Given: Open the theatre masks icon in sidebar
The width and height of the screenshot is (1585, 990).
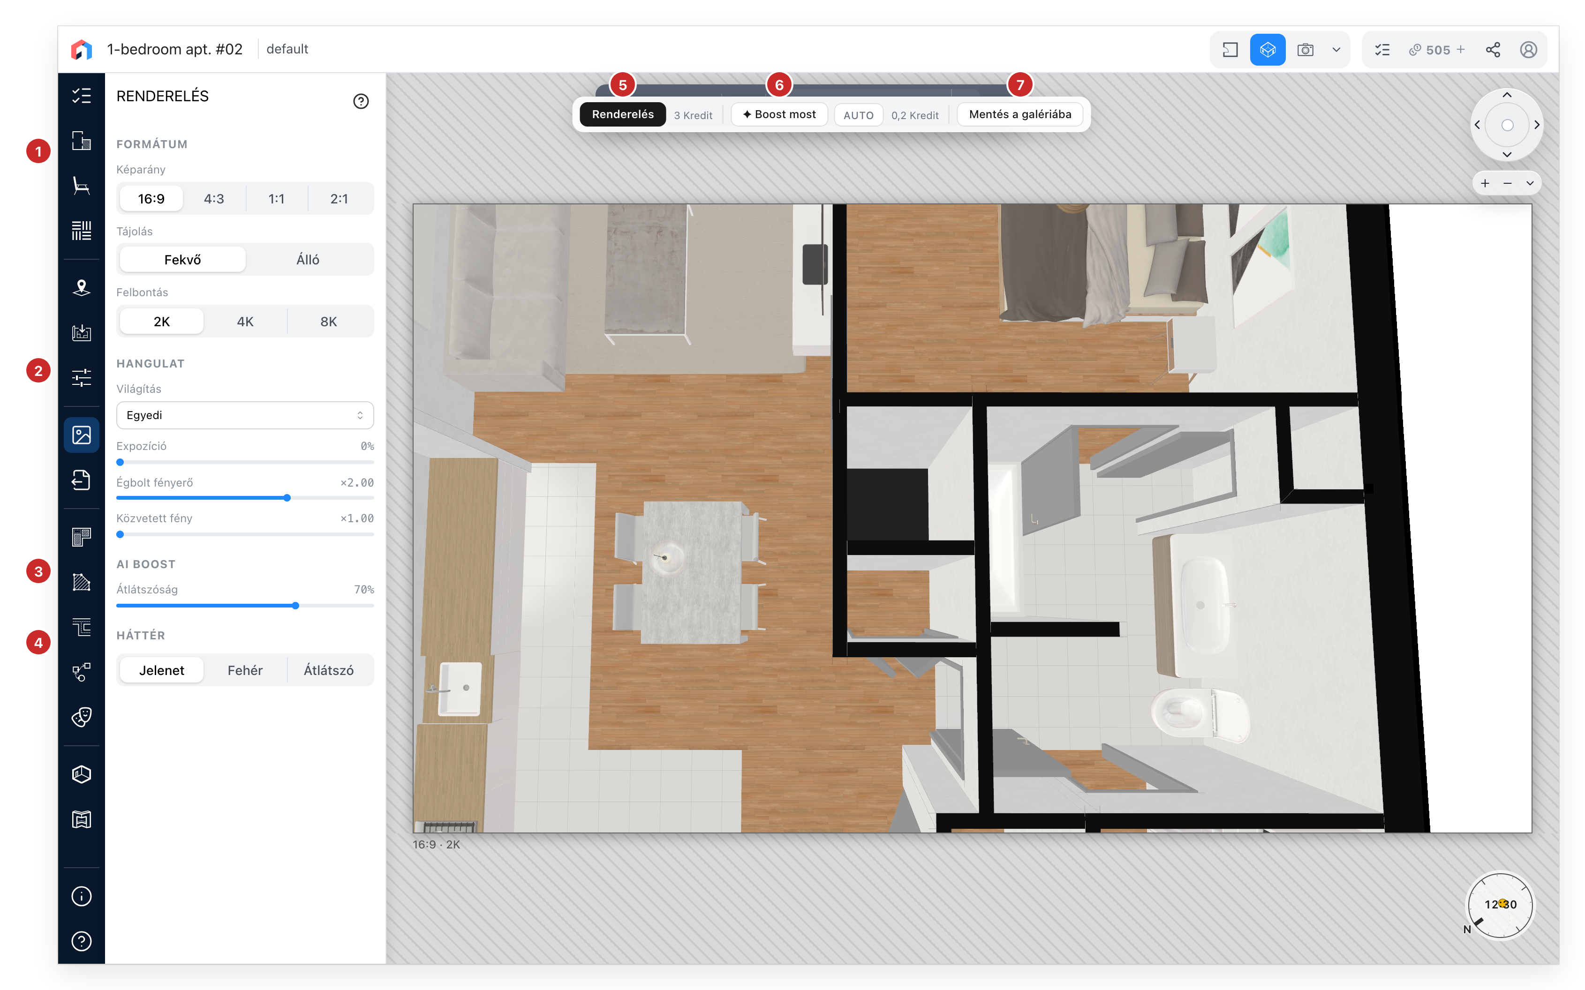Looking at the screenshot, I should coord(81,717).
